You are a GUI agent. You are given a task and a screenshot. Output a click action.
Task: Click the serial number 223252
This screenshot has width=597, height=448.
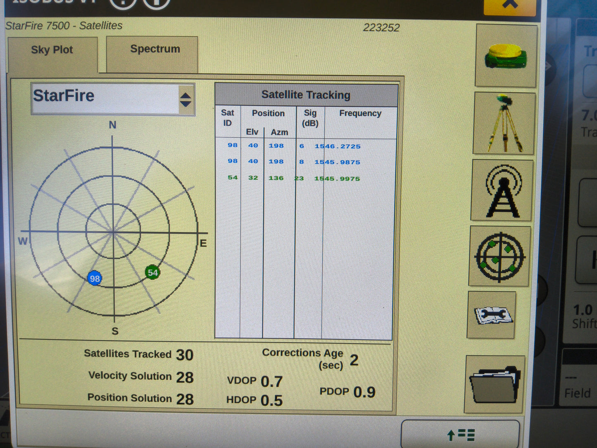click(381, 28)
